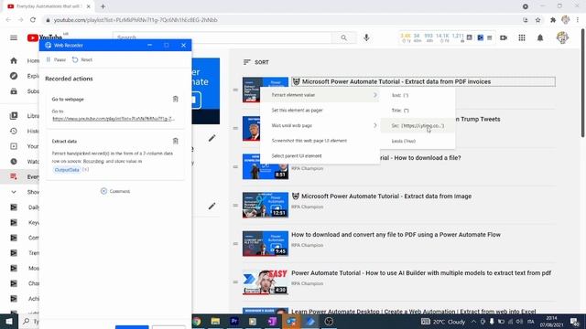Open the playlist SORT menu
The height and width of the screenshot is (329, 586).
pyautogui.click(x=256, y=62)
